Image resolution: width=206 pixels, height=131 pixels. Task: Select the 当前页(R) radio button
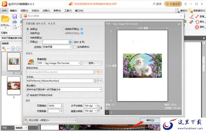[27, 33]
